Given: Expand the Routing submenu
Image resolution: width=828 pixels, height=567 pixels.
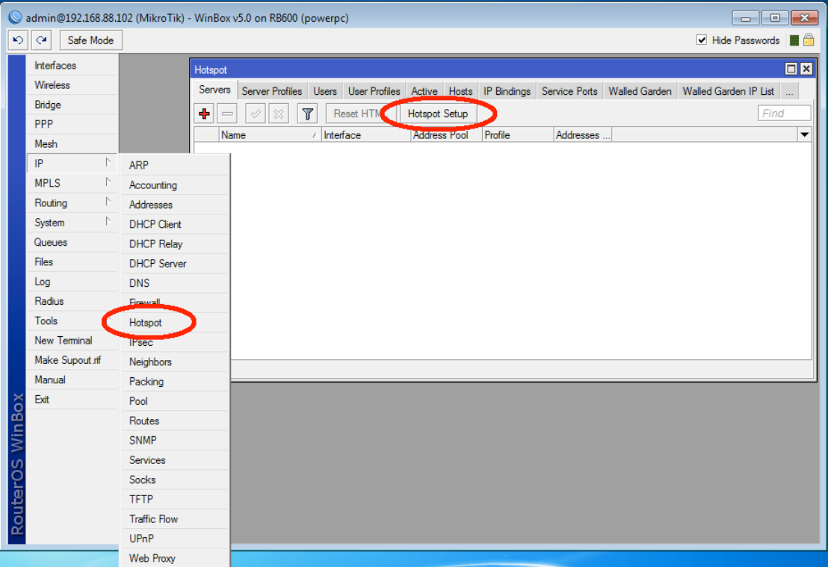Looking at the screenshot, I should tap(72, 202).
